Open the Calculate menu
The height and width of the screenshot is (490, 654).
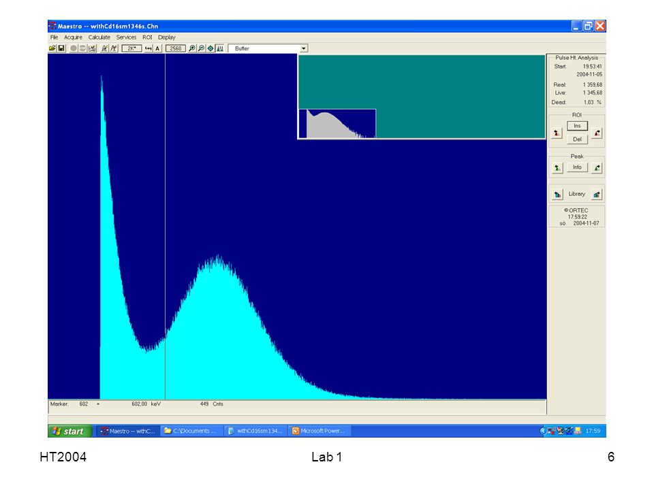(x=99, y=37)
